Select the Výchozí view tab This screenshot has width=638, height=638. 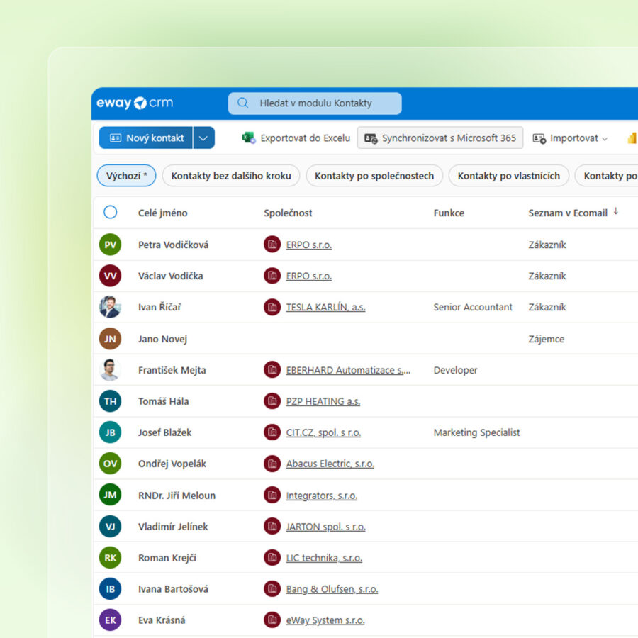pos(126,176)
